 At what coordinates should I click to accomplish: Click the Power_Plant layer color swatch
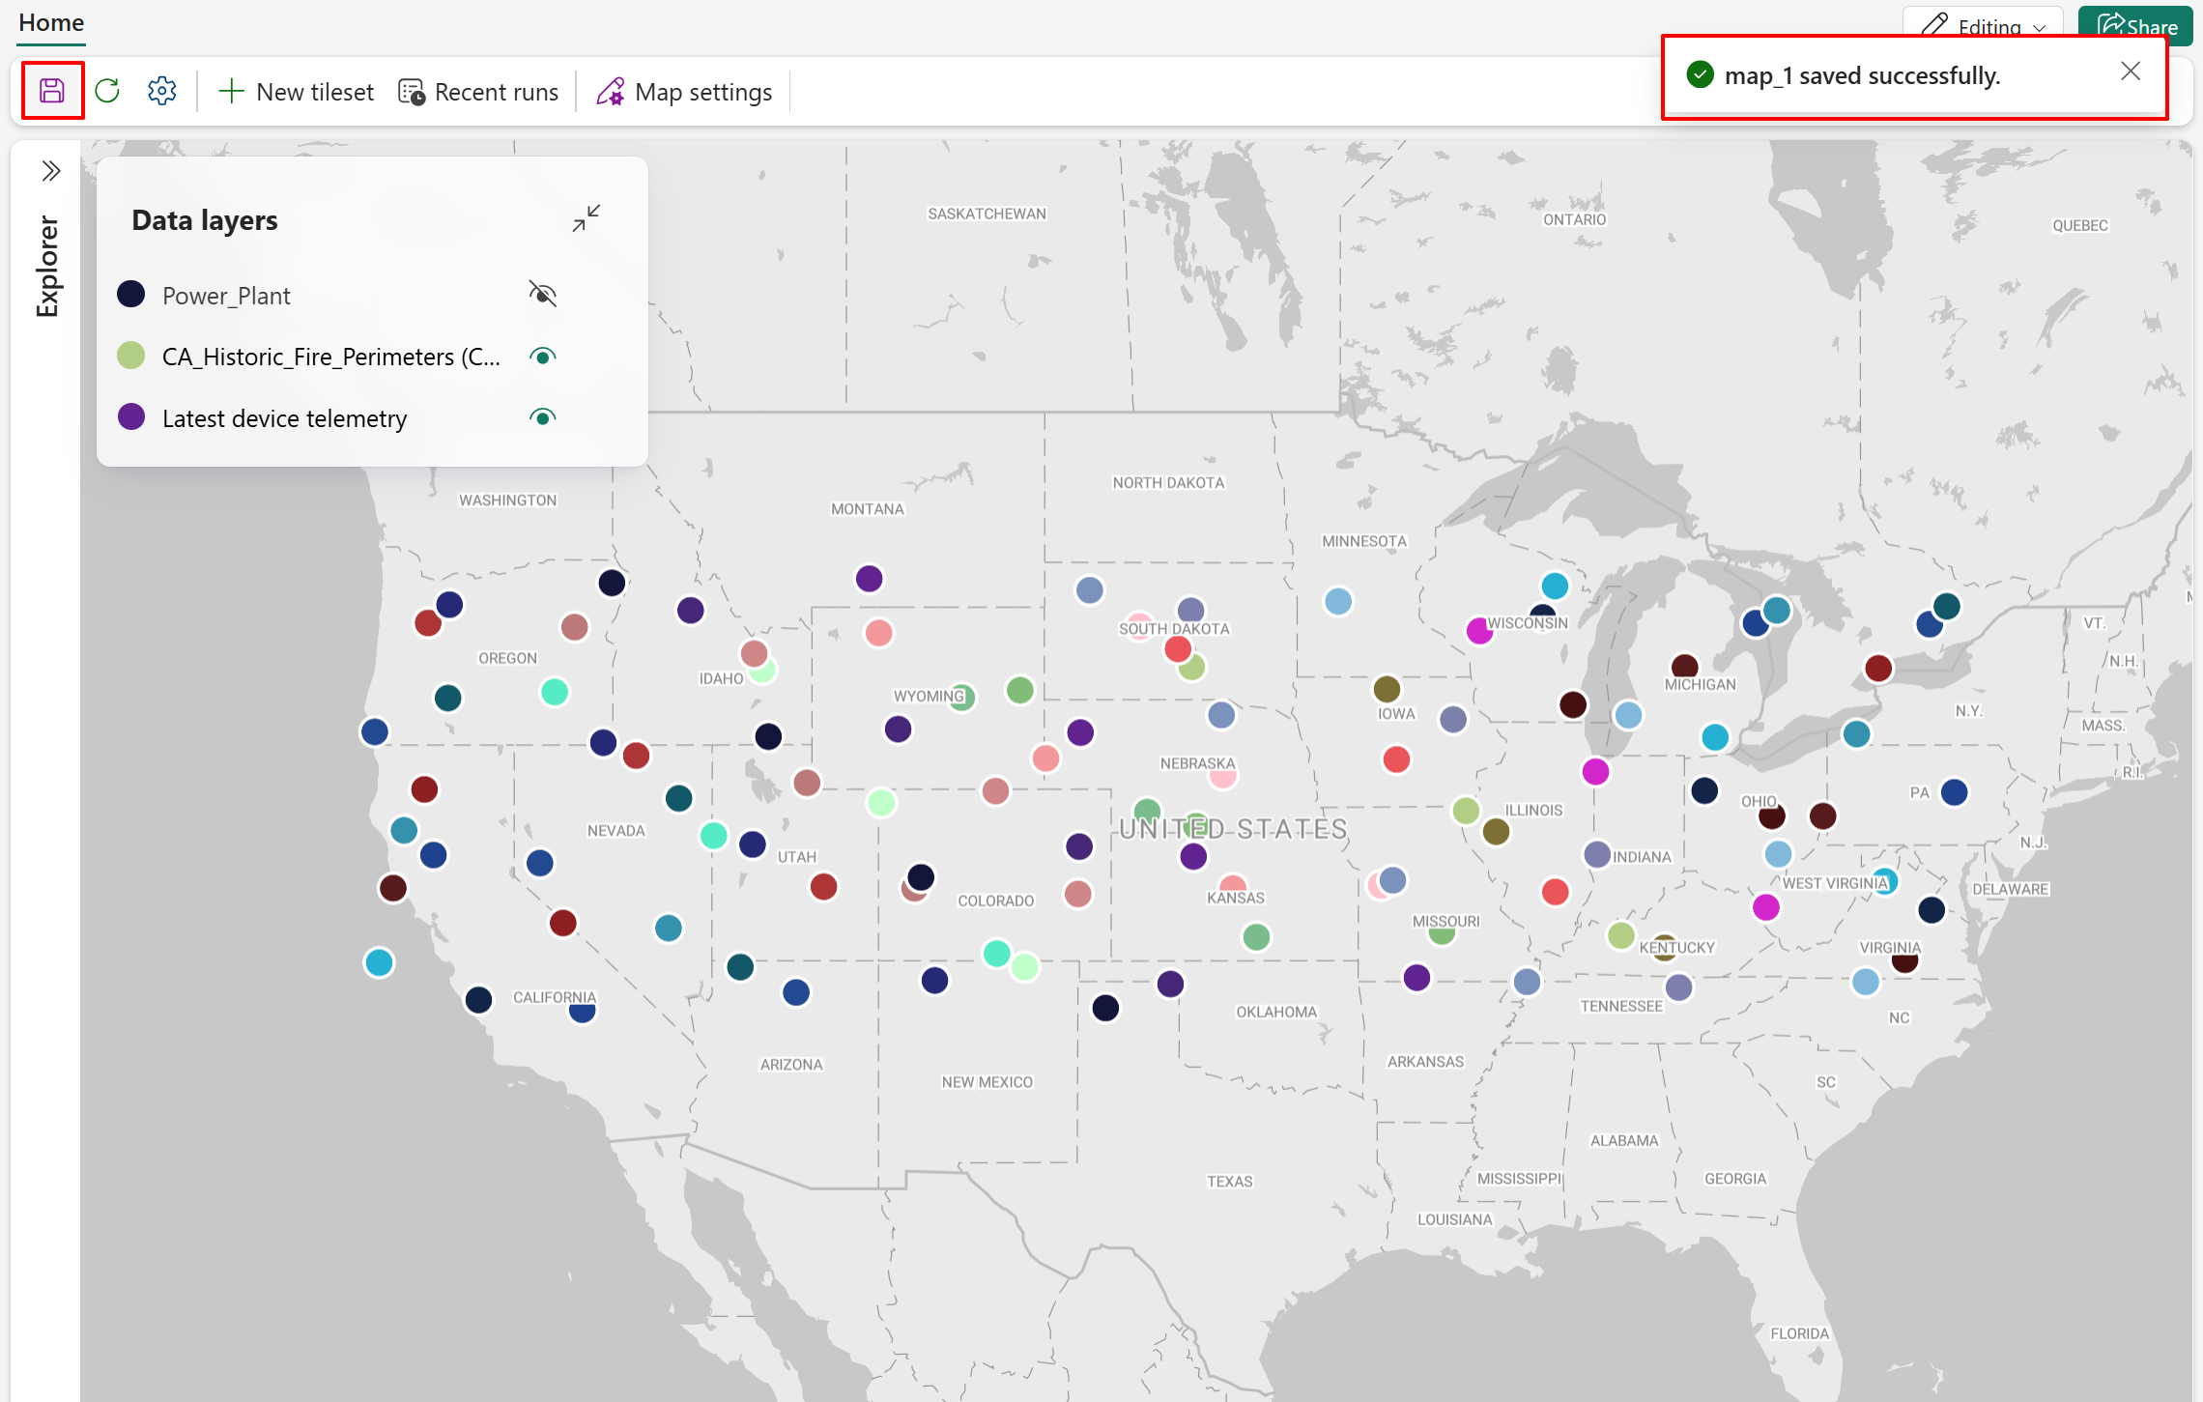131,294
